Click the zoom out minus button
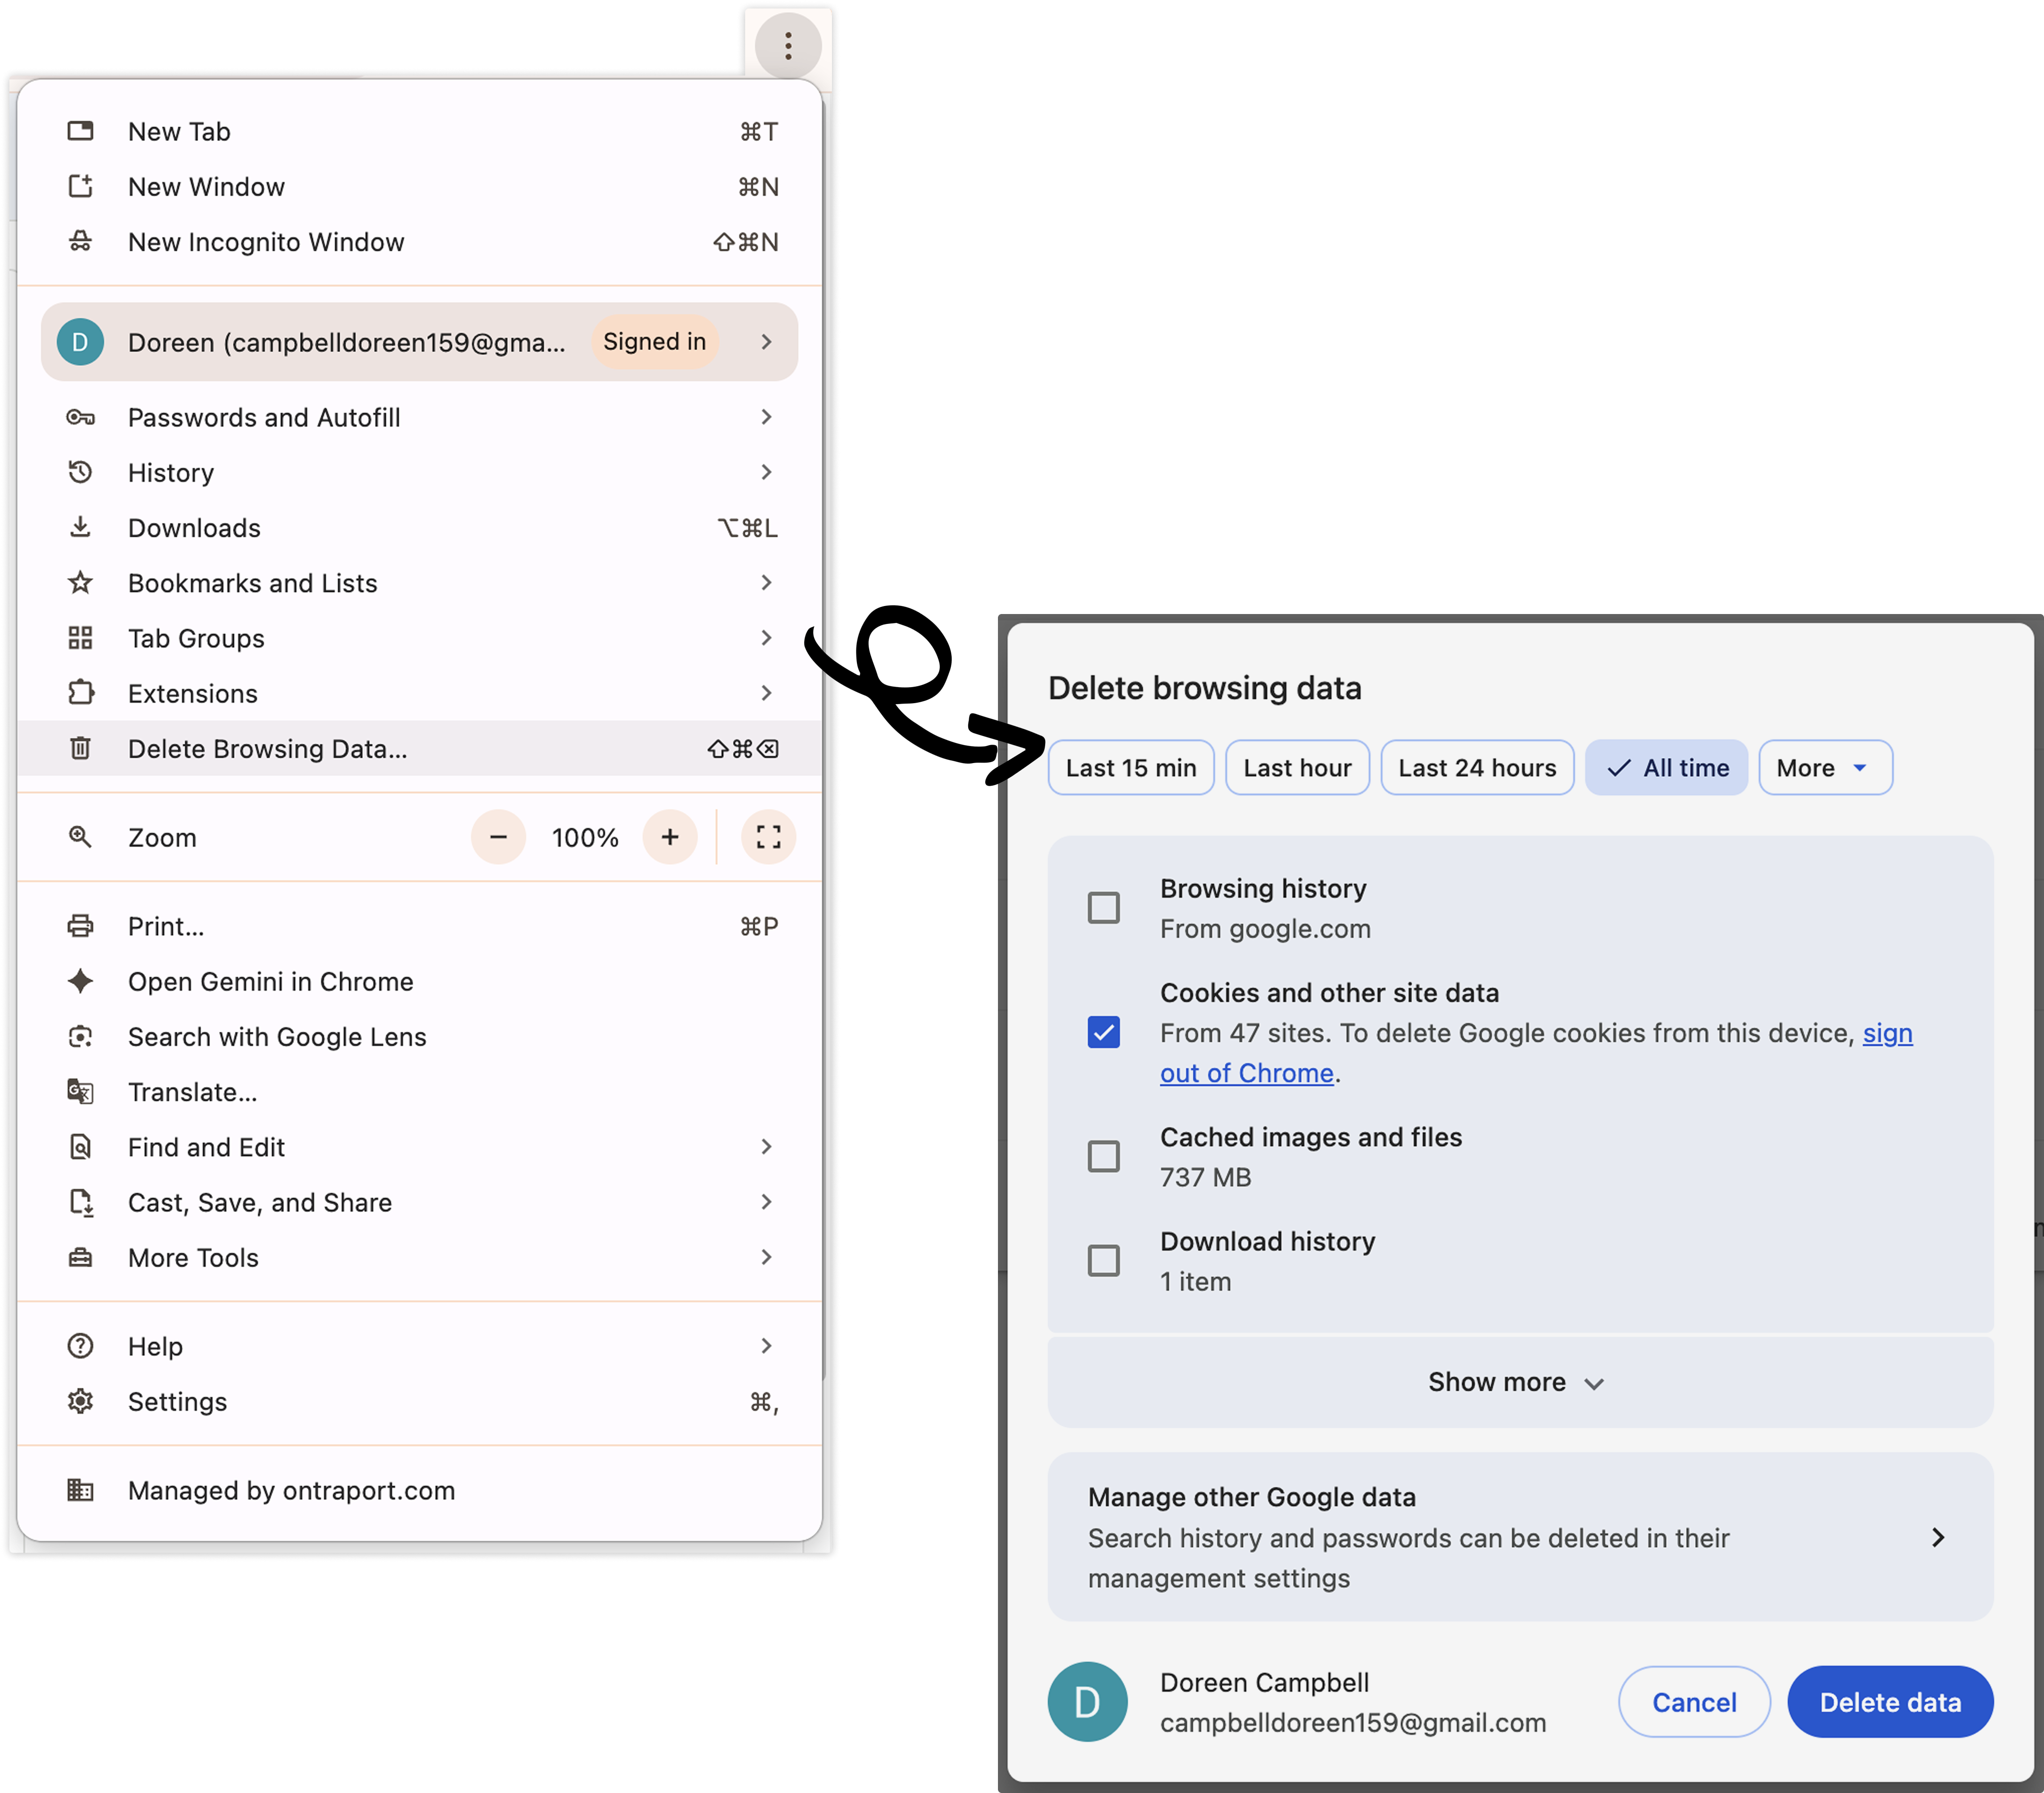This screenshot has width=2044, height=1793. pos(498,837)
